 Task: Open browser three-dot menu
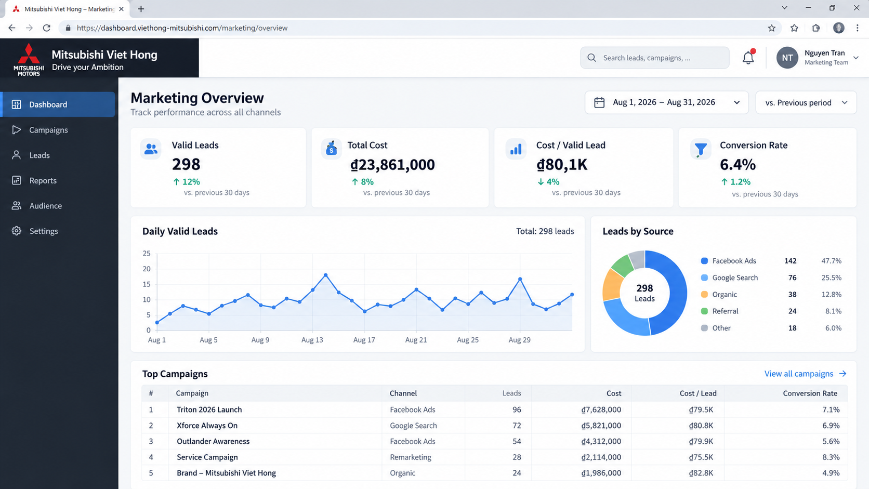pyautogui.click(x=858, y=28)
